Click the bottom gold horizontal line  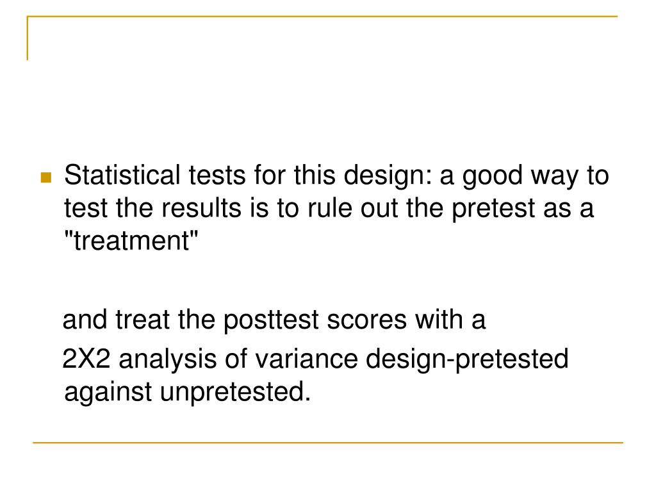pos(328,442)
